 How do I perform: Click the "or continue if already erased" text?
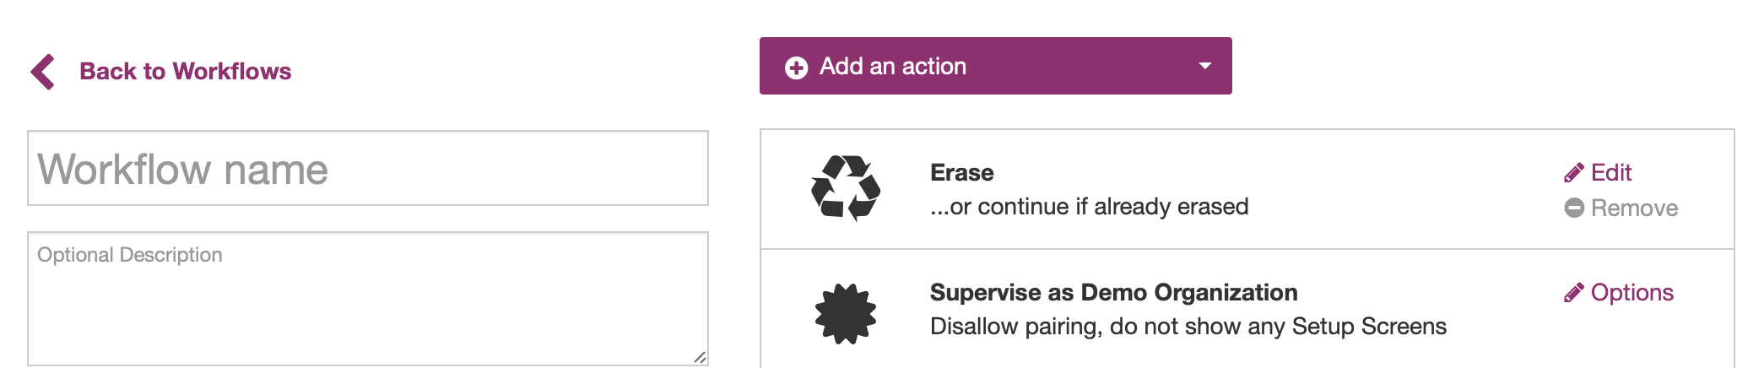click(x=1089, y=207)
